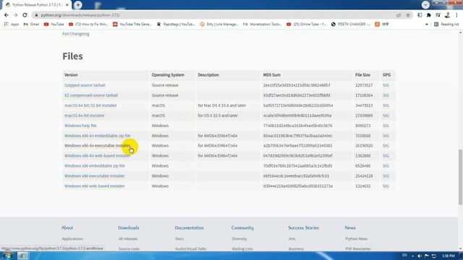Viewport: 463px width, 260px height.
Task: Download Windows x86 executable installer
Action: pos(94,176)
